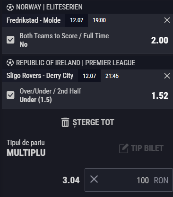Image resolution: width=173 pixels, height=197 pixels.
Task: Click the football icon beside Republic of Ireland
Action: (x=10, y=63)
